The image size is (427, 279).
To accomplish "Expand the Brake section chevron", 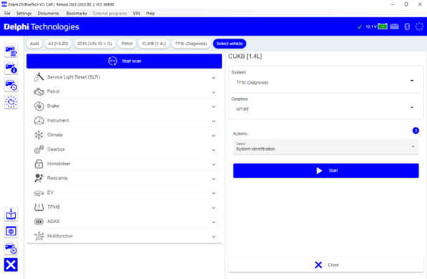I will (x=214, y=107).
